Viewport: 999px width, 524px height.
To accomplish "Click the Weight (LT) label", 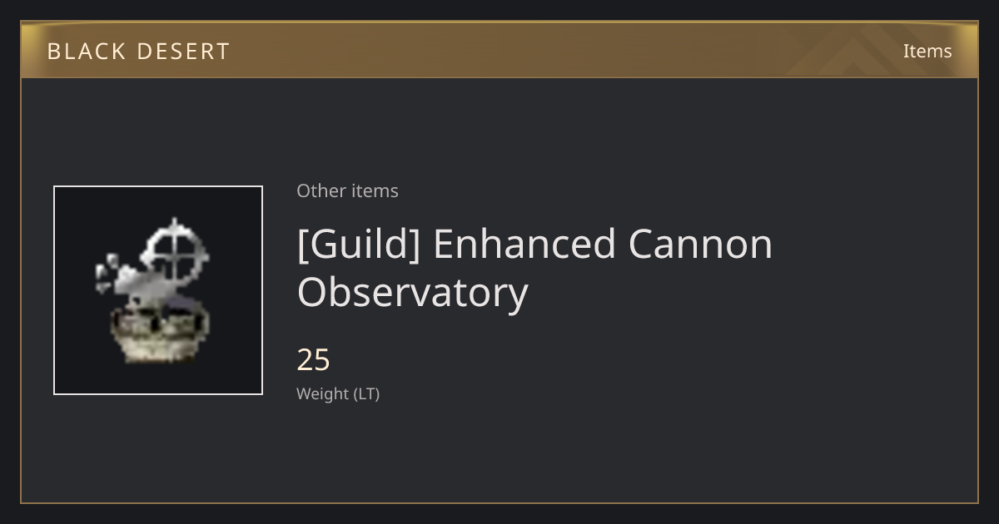I will (x=338, y=394).
